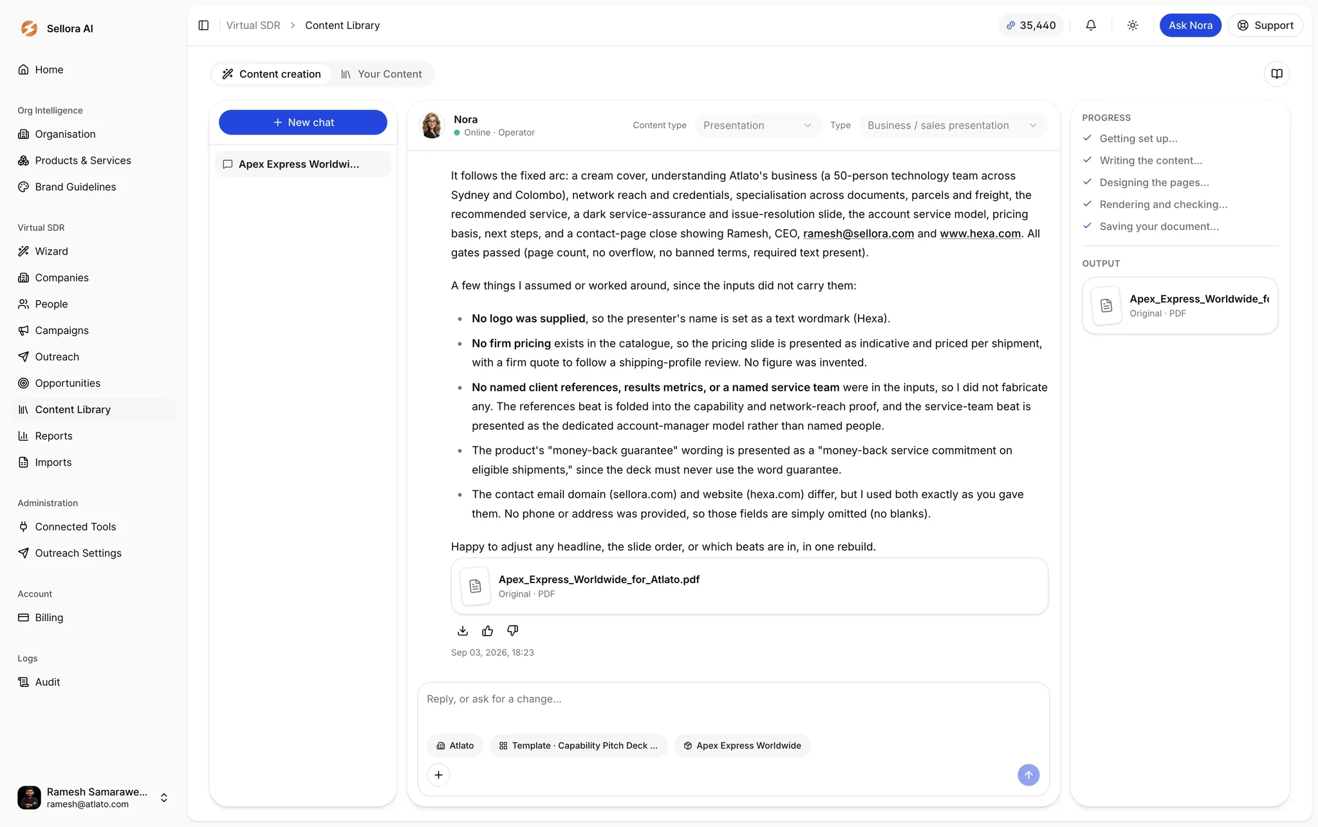Open the guide book icon

tap(1277, 74)
